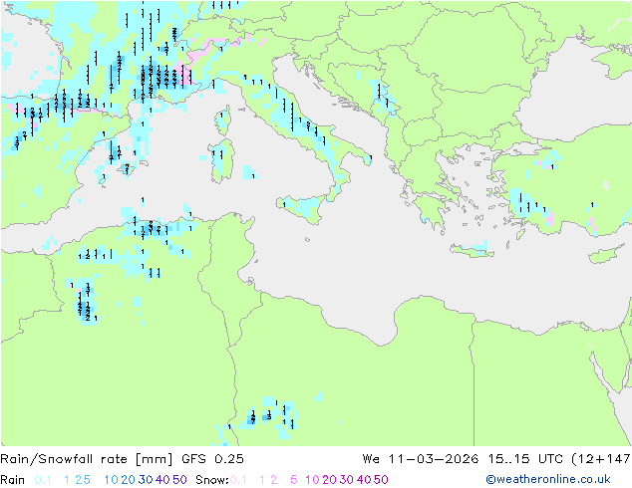The image size is (632, 488).
Task: Select rain legend value 40
Action: [x=162, y=480]
